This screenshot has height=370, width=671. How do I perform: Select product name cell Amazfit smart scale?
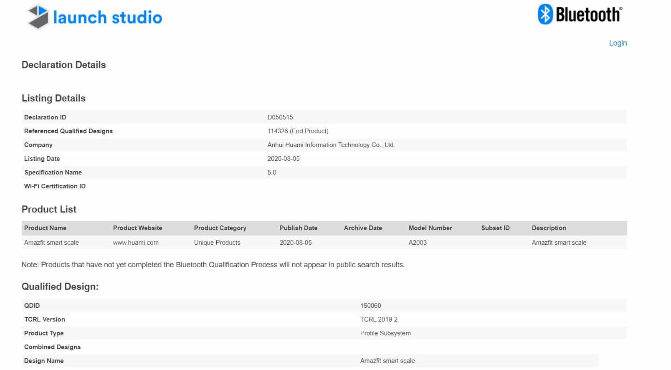[x=51, y=243]
